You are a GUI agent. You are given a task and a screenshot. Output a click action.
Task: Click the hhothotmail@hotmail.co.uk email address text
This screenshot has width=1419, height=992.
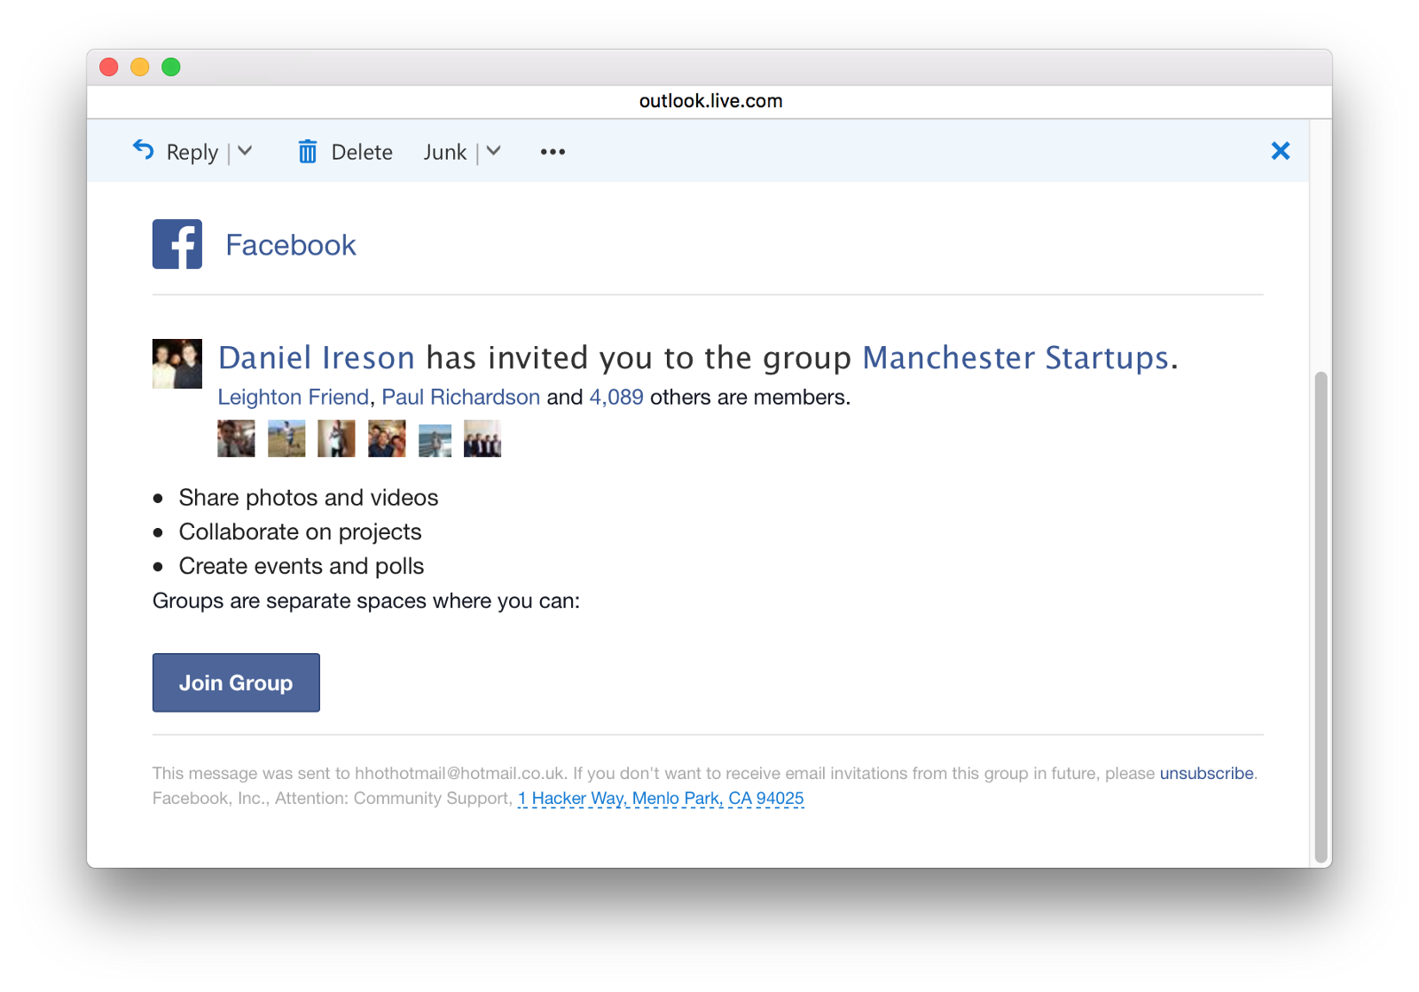pyautogui.click(x=460, y=773)
